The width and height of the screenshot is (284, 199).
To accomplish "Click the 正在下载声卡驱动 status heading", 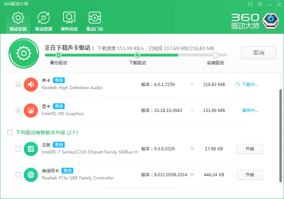I will tap(70, 48).
